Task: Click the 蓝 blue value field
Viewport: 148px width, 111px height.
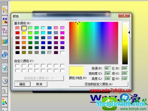Action: 125,79
